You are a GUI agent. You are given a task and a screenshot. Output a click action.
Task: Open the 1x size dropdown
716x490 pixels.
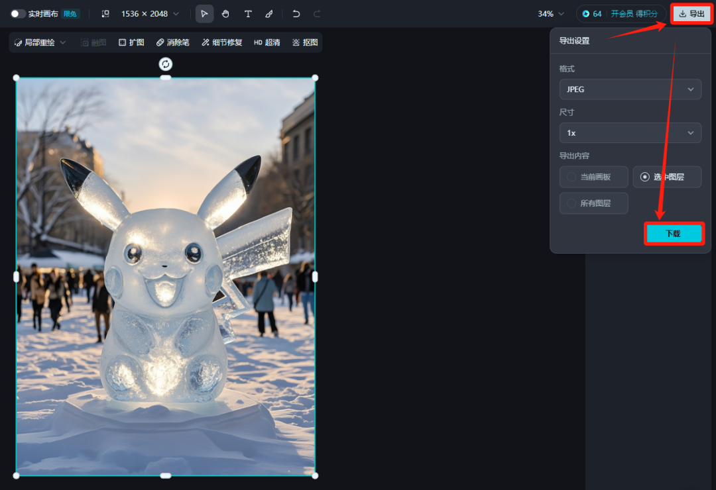click(630, 132)
